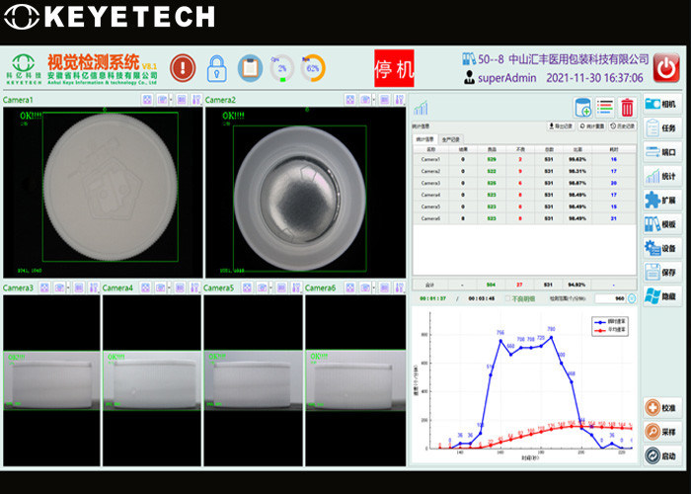
Task: Click the database add record icon
Action: coord(583,107)
